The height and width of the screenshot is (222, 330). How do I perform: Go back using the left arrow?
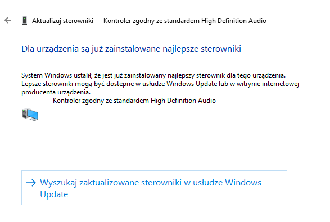pos(8,20)
